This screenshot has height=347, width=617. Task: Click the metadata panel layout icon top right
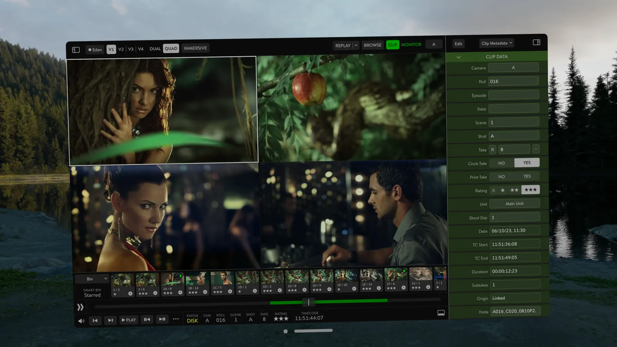pos(536,42)
